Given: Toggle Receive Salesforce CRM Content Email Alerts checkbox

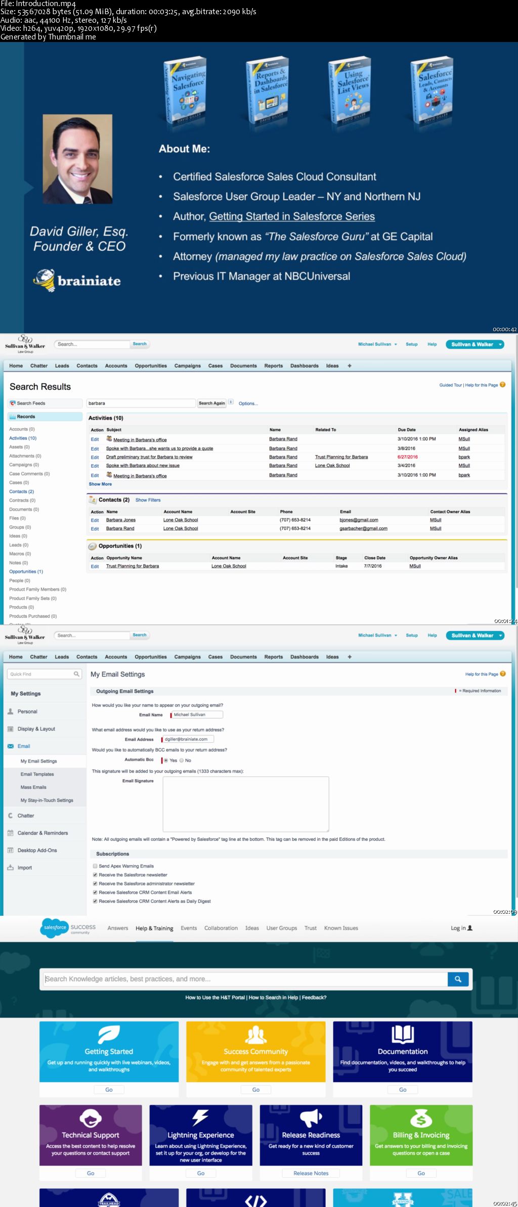Looking at the screenshot, I should pyautogui.click(x=95, y=892).
